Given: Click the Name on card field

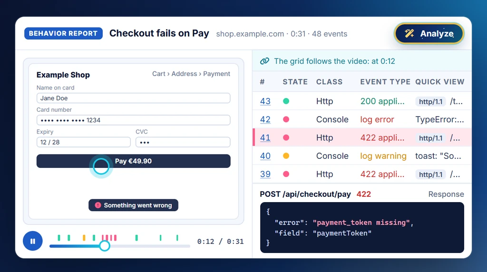Looking at the screenshot, I should (134, 98).
